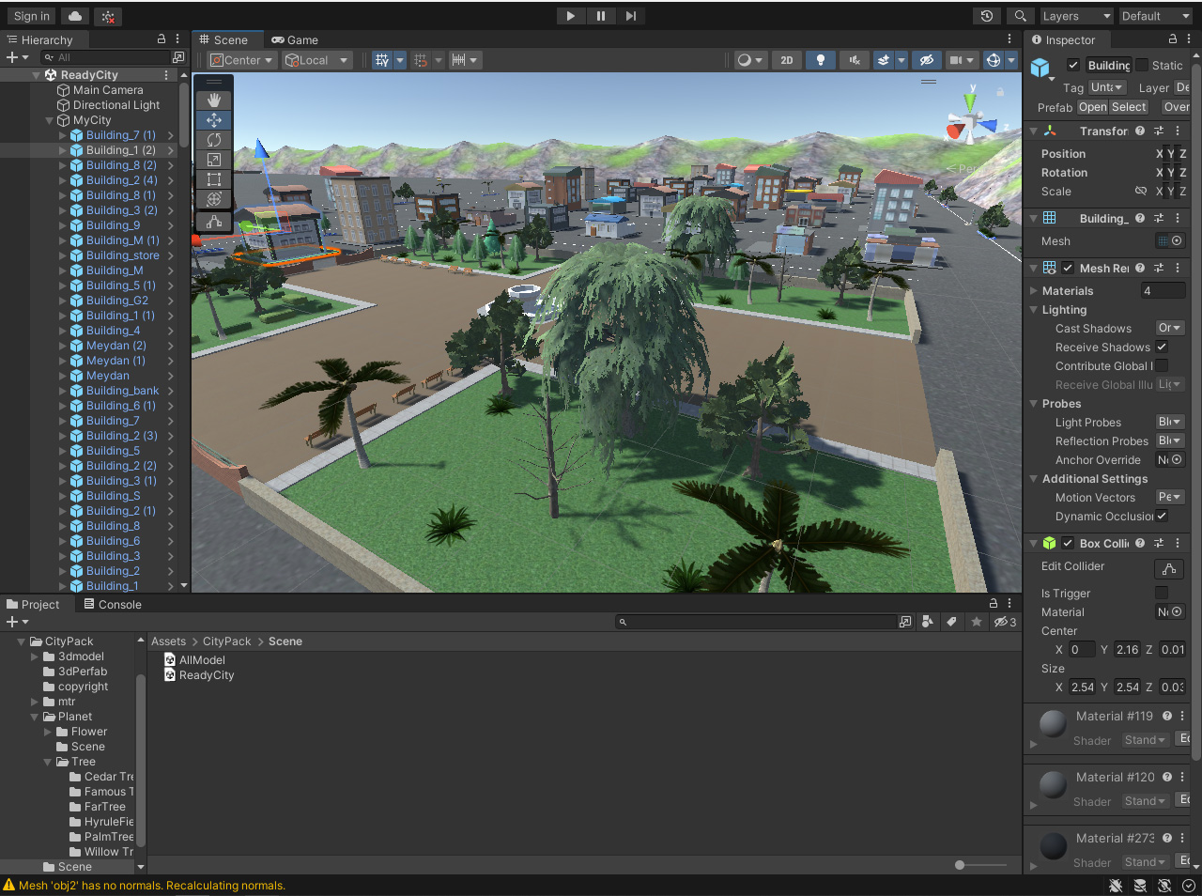Open the cloud services icon

coord(75,16)
